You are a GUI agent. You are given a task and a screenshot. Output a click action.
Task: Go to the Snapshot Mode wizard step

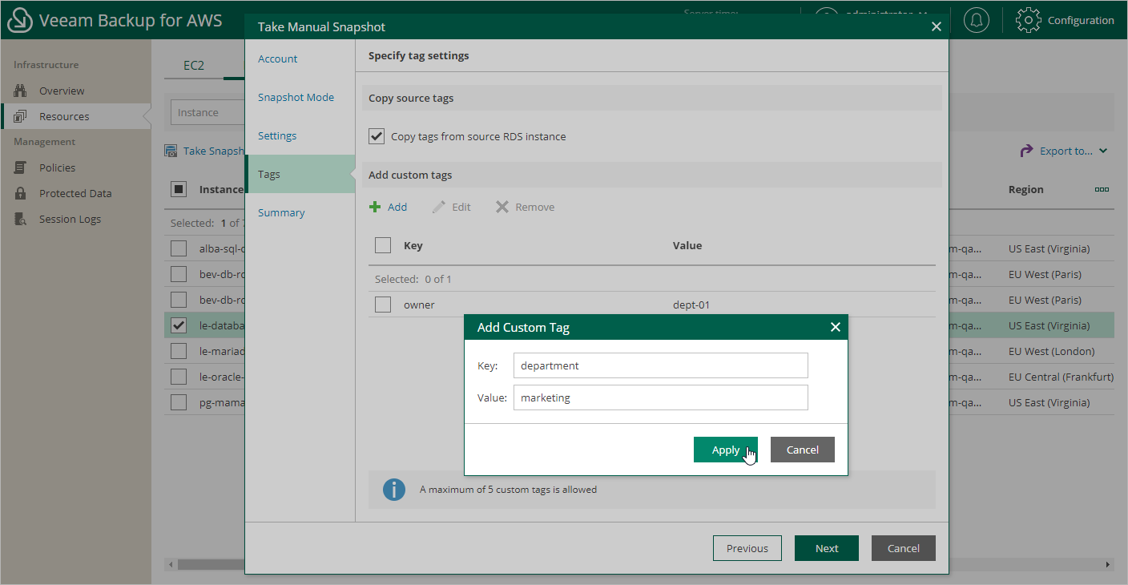pos(296,97)
